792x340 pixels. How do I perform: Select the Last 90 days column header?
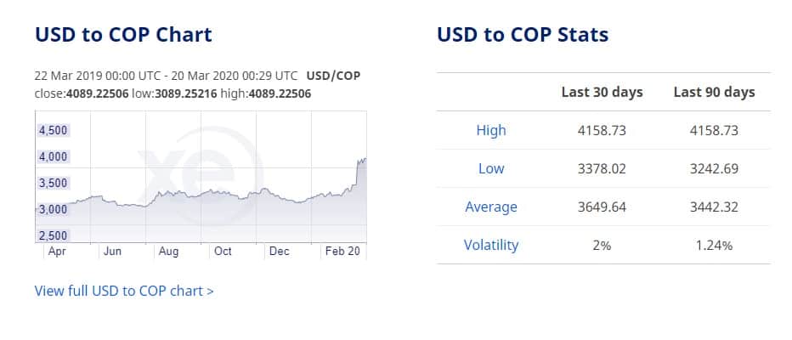[714, 93]
